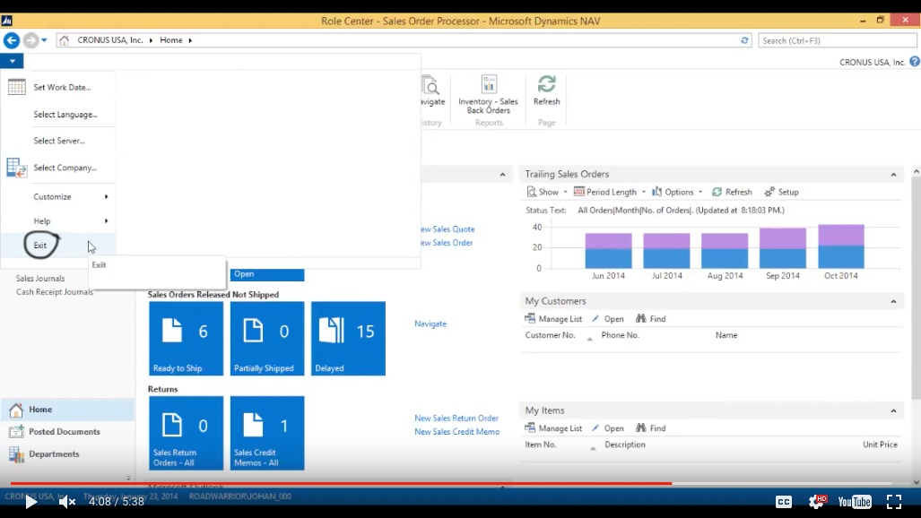Click the home icon in address bar

click(x=64, y=40)
